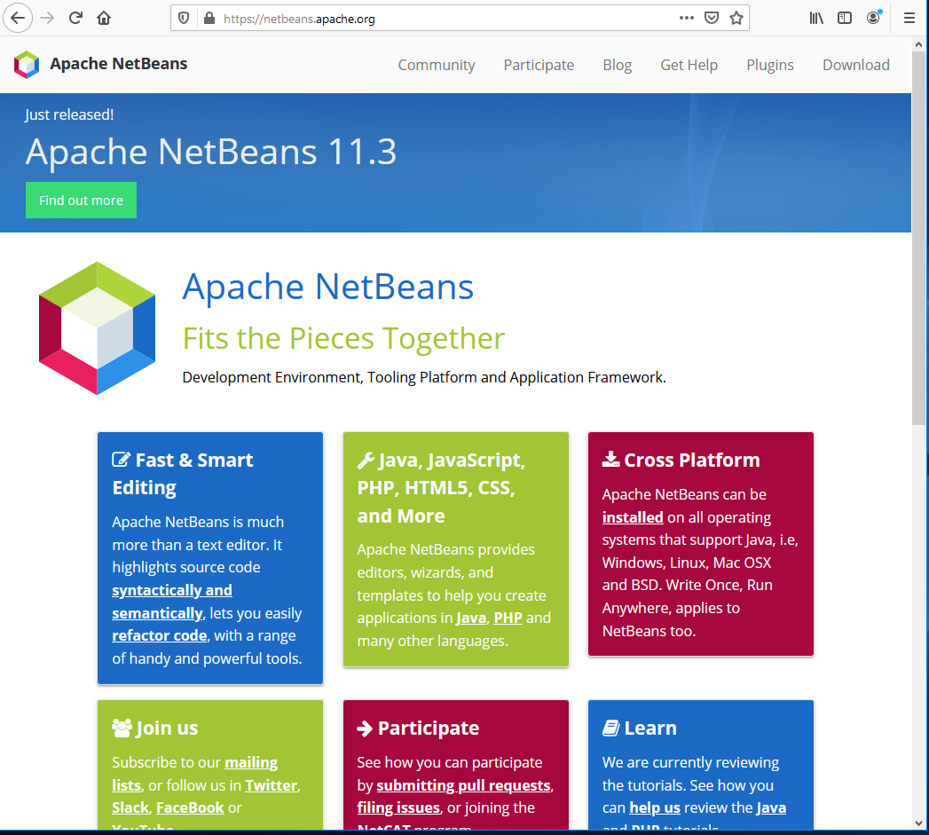Click the browser forward arrow

(x=47, y=18)
